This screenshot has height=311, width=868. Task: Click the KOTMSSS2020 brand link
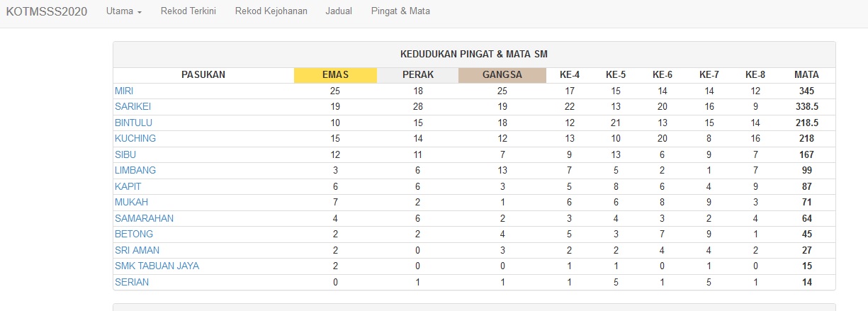tap(46, 11)
